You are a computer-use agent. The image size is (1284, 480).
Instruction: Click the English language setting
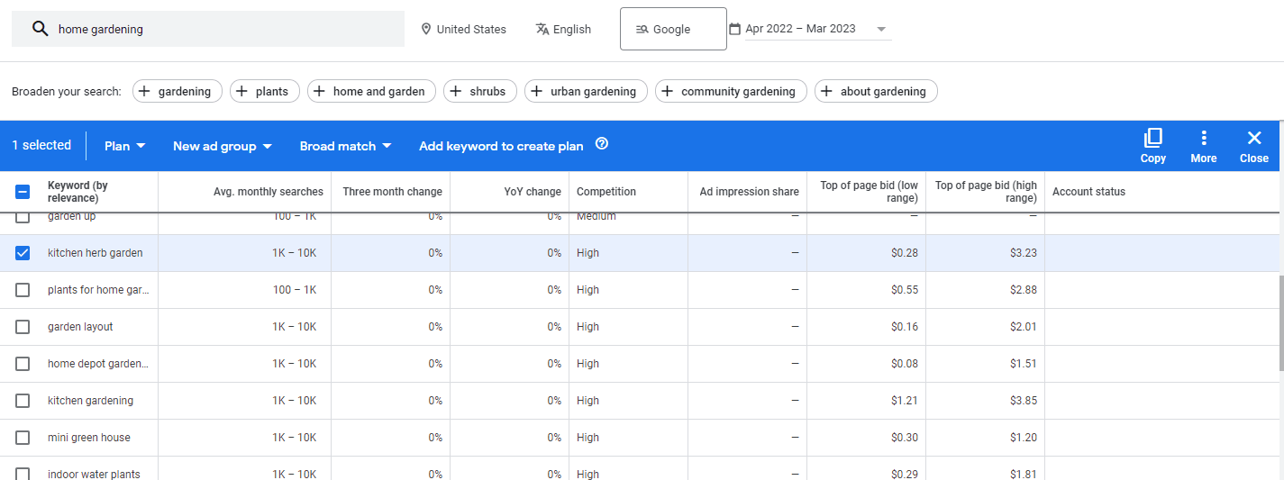tap(563, 29)
